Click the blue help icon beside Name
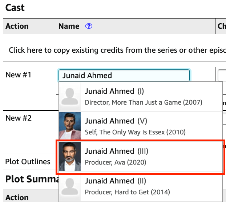Image resolution: width=226 pixels, height=202 pixels. (x=89, y=26)
